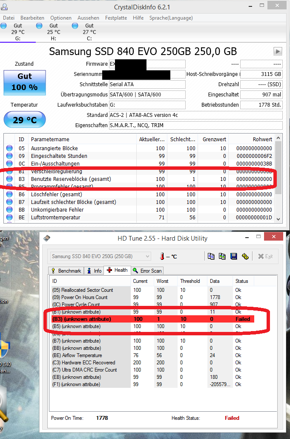290x439 pixels.
Task: Click the Host-Schreibvorgänge 3115 GB value
Action: pos(261,74)
